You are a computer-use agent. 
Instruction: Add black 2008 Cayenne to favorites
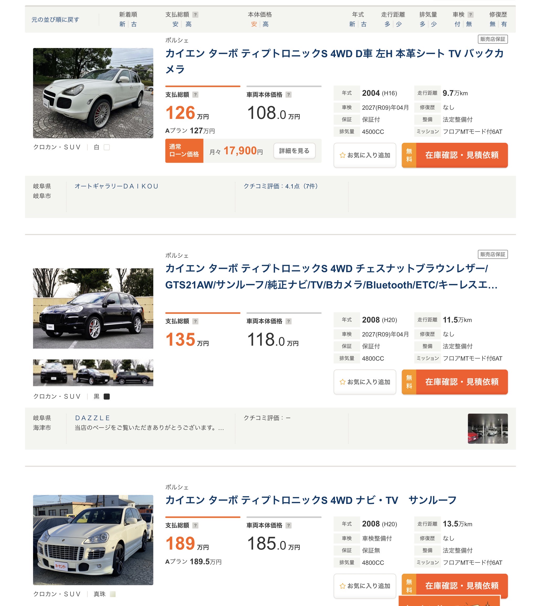pos(365,382)
